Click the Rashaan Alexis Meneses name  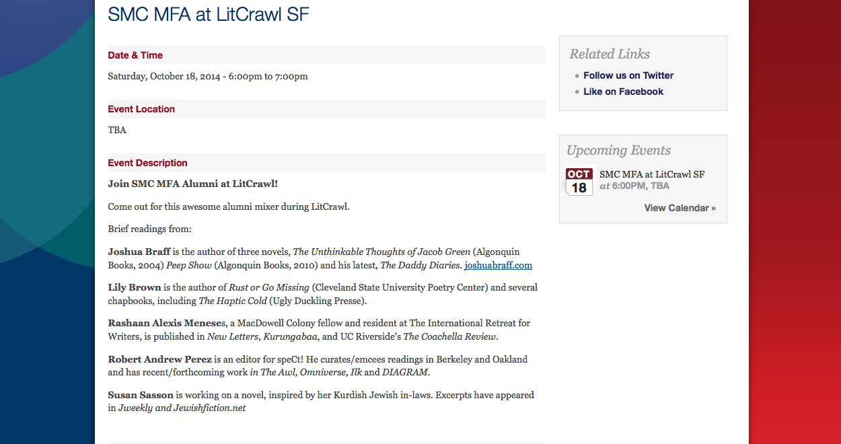pos(168,323)
